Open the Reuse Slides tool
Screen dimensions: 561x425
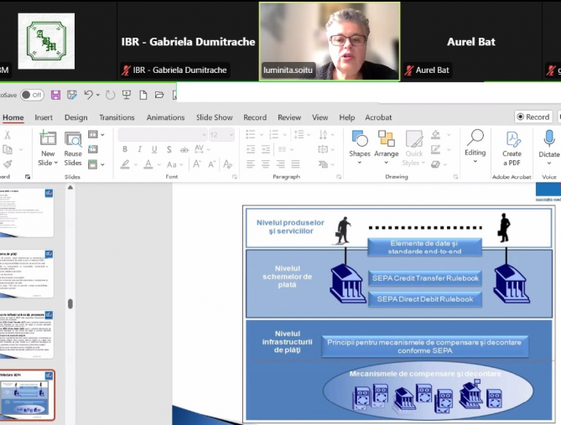[73, 148]
